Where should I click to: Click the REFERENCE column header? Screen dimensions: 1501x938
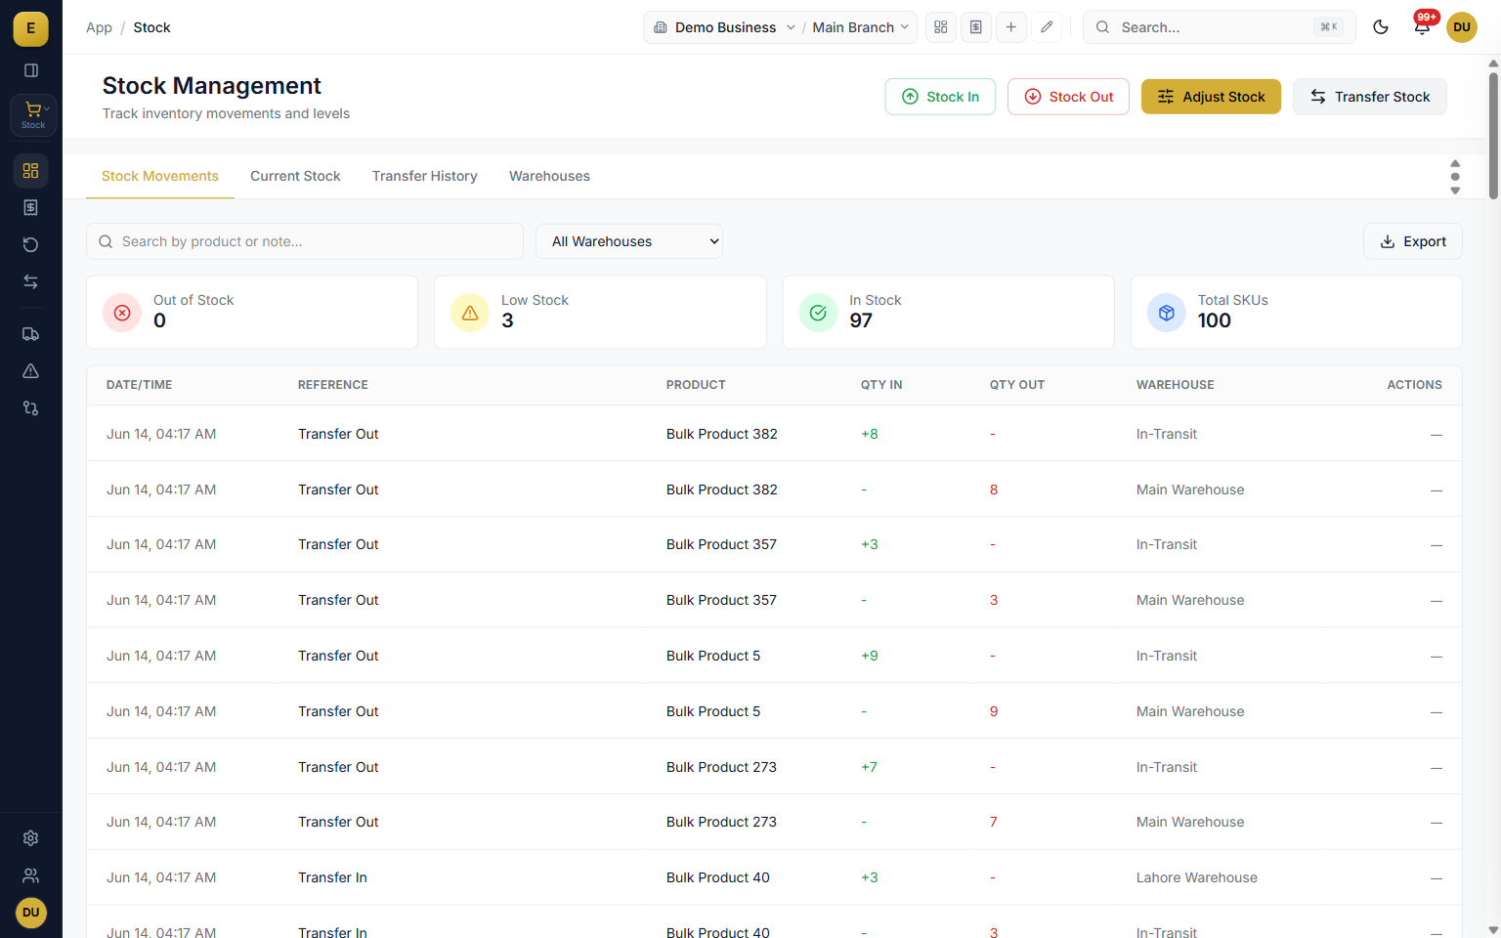(333, 385)
